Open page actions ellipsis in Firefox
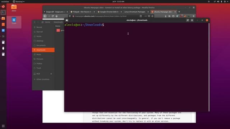Image resolution: width=230 pixels, height=129 pixels. [x=146, y=16]
